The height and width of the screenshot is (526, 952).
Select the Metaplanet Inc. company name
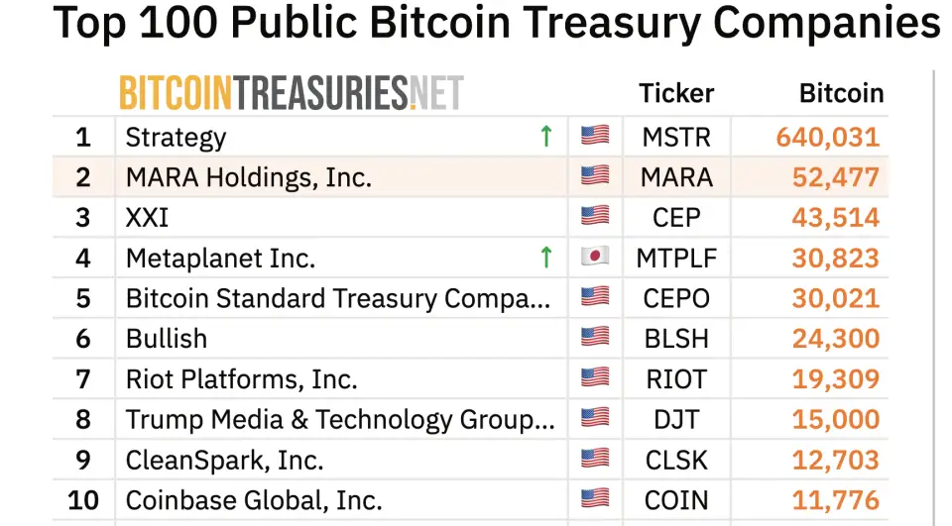coord(220,259)
